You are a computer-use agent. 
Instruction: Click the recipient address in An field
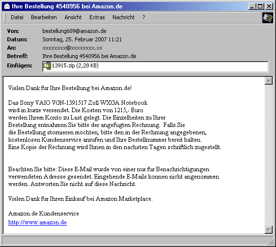click(x=72, y=48)
